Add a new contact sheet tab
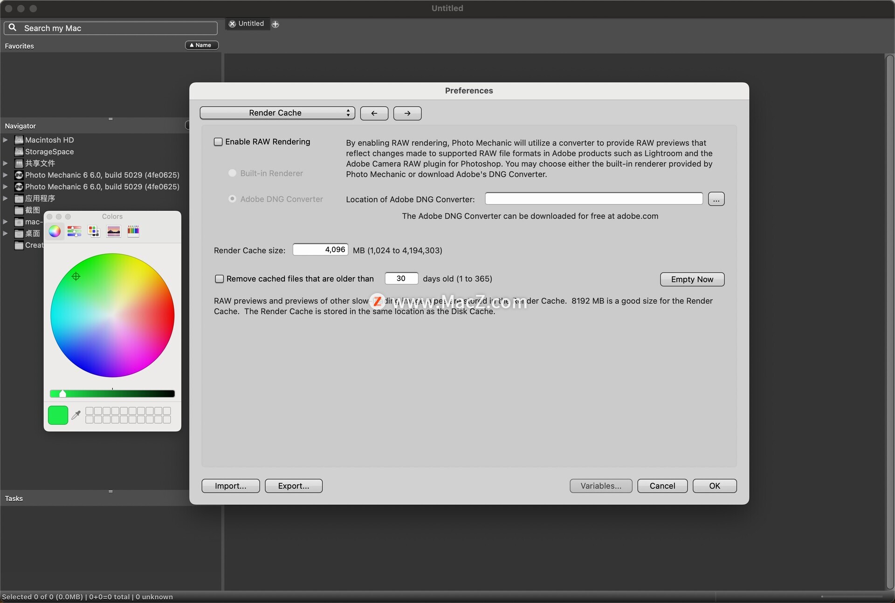The width and height of the screenshot is (895, 603). coord(275,24)
